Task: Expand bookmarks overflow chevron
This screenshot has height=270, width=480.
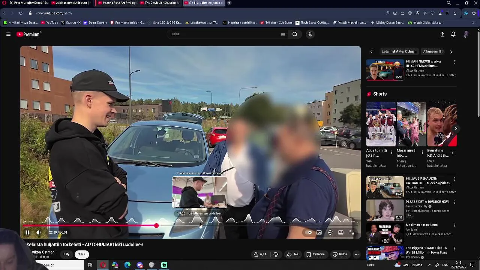Action: [x=473, y=22]
